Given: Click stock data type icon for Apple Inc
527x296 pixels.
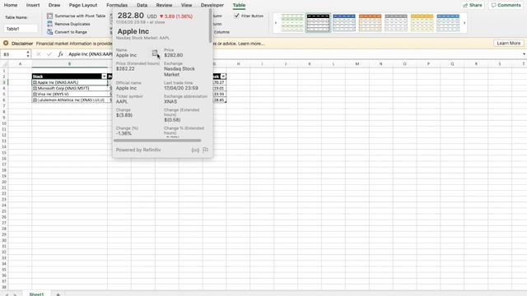Looking at the screenshot, I should pos(35,82).
